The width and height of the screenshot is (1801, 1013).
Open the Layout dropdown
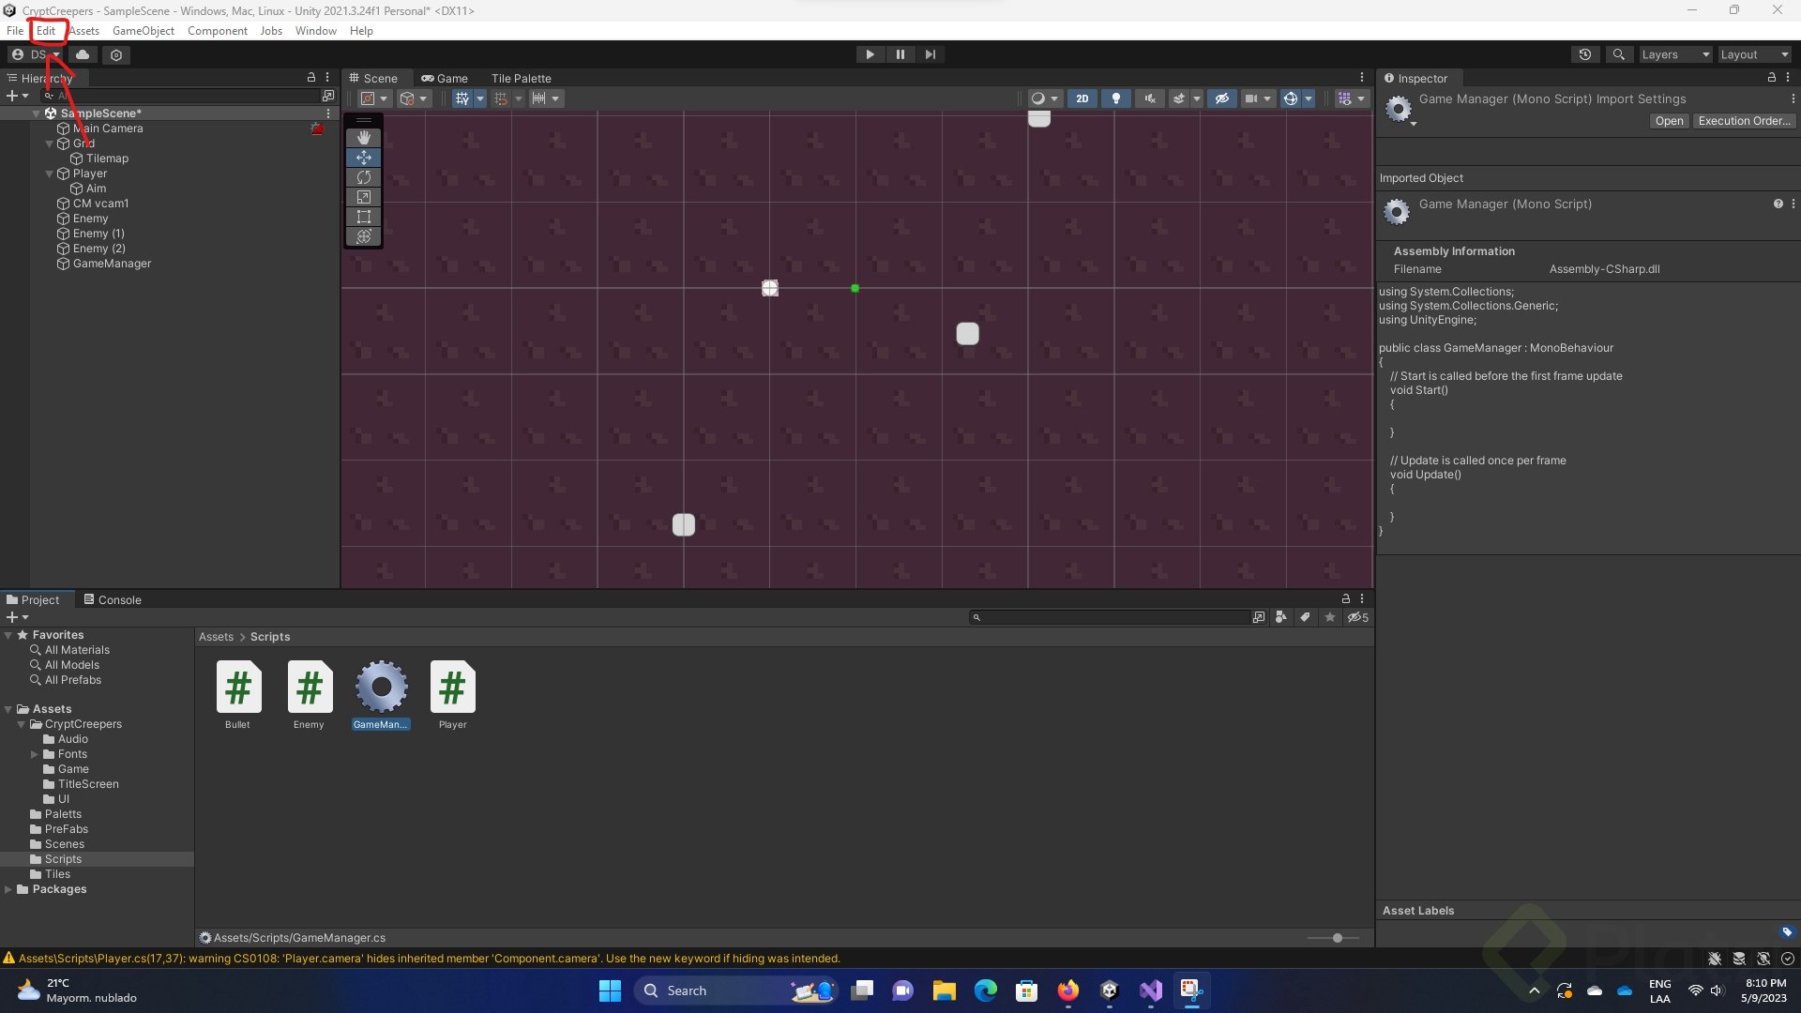tap(1752, 54)
